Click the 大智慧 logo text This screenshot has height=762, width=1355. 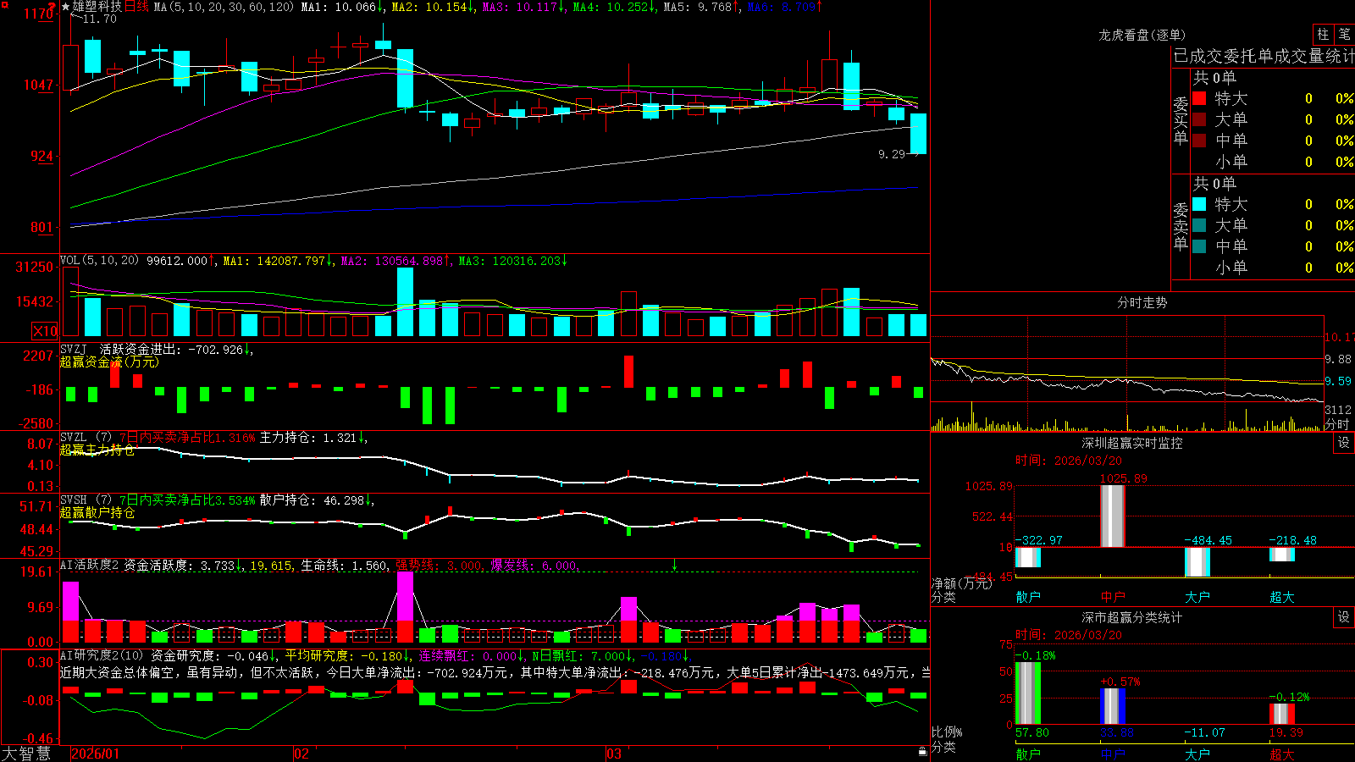26,754
